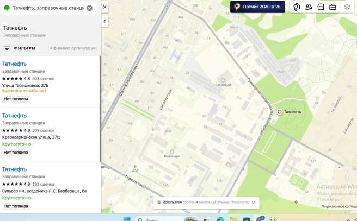Image resolution: width=357 pixels, height=221 pixels.
Task: Open the public transport bus icon
Action: point(321,7)
